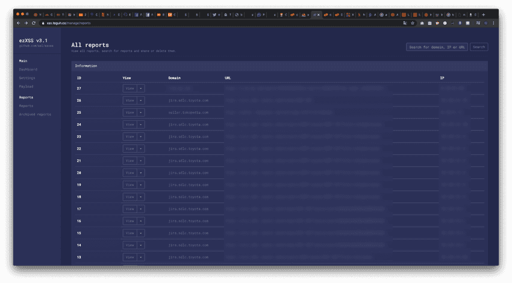Image resolution: width=512 pixels, height=283 pixels.
Task: Open Chrome three-dot menu
Action: click(x=493, y=23)
